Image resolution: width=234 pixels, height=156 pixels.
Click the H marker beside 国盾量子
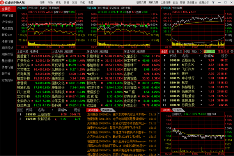[x=32, y=56]
